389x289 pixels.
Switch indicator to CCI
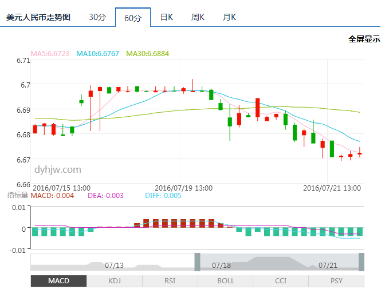coord(281,281)
